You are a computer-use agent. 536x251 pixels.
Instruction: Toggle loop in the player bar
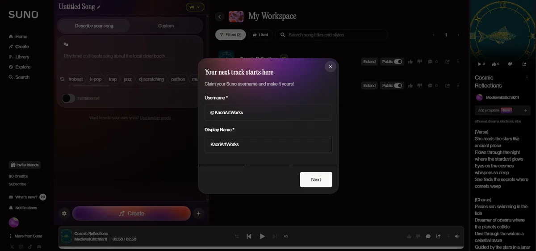pos(286,236)
